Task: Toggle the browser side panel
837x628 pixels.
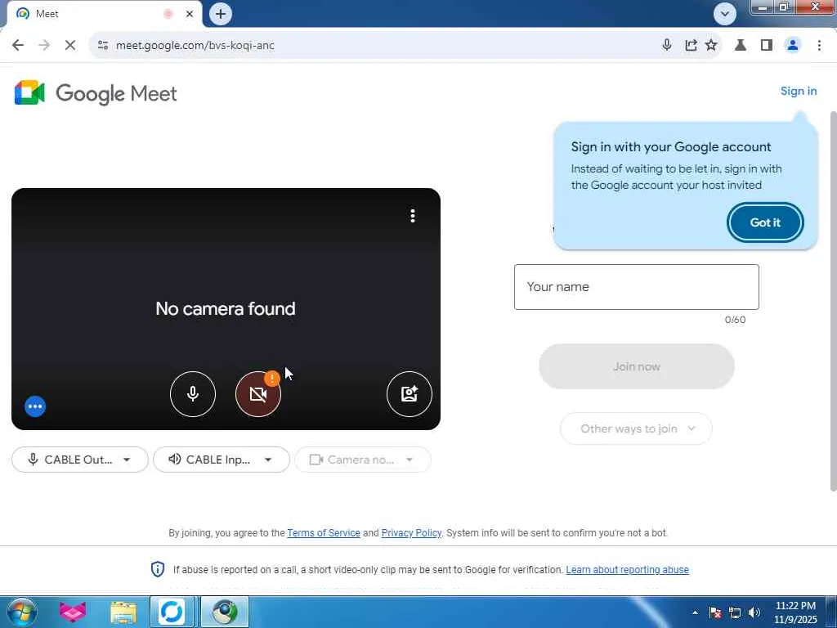Action: coord(767,45)
